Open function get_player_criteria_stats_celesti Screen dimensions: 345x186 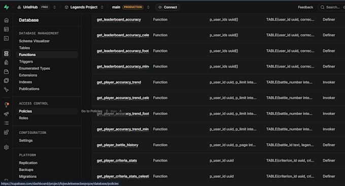tap(123, 176)
